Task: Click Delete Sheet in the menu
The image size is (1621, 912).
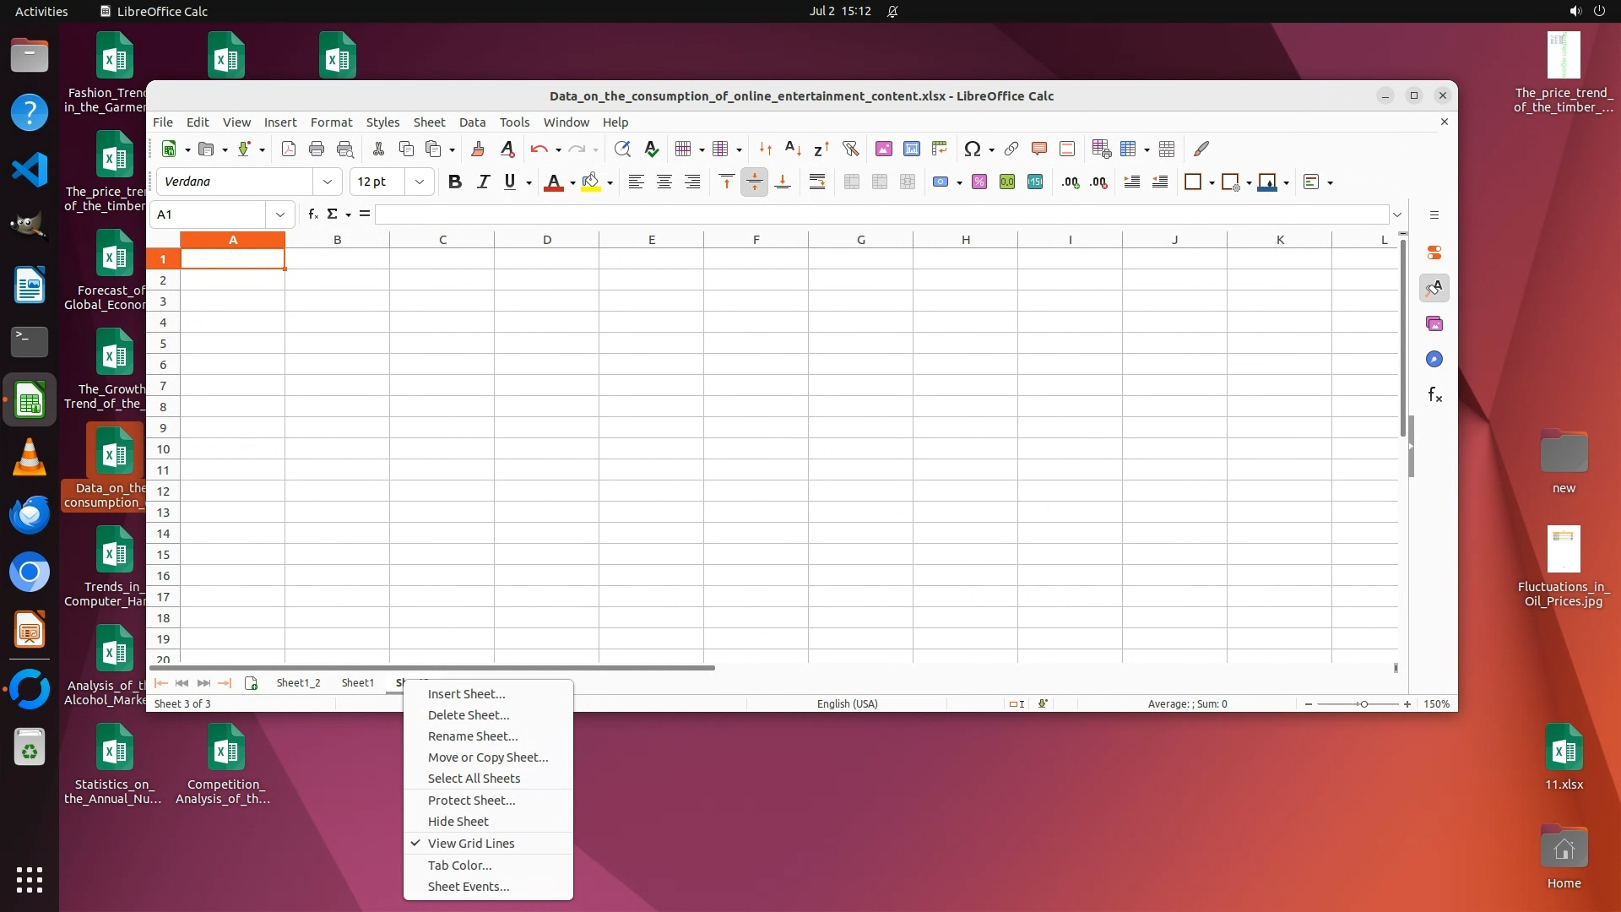Action: point(468,714)
